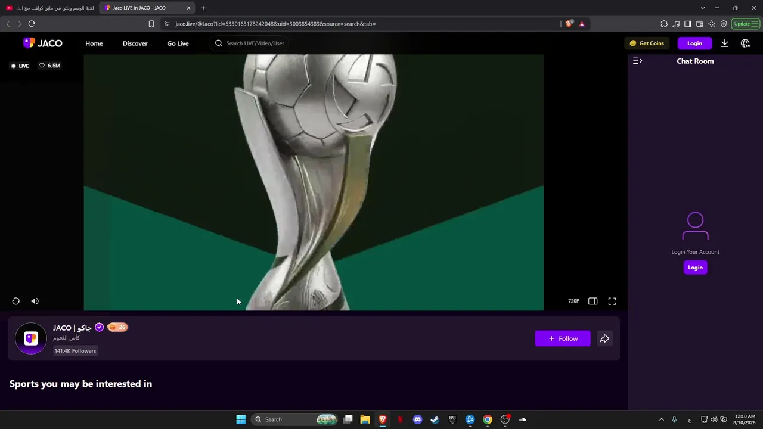The image size is (763, 429).
Task: Expand the browser tab search dropdown
Action: pyautogui.click(x=703, y=8)
